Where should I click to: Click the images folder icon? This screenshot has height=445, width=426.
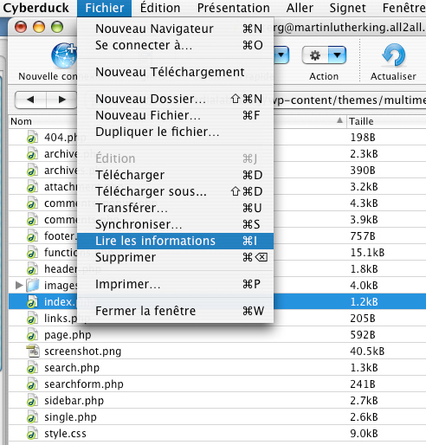point(33,286)
